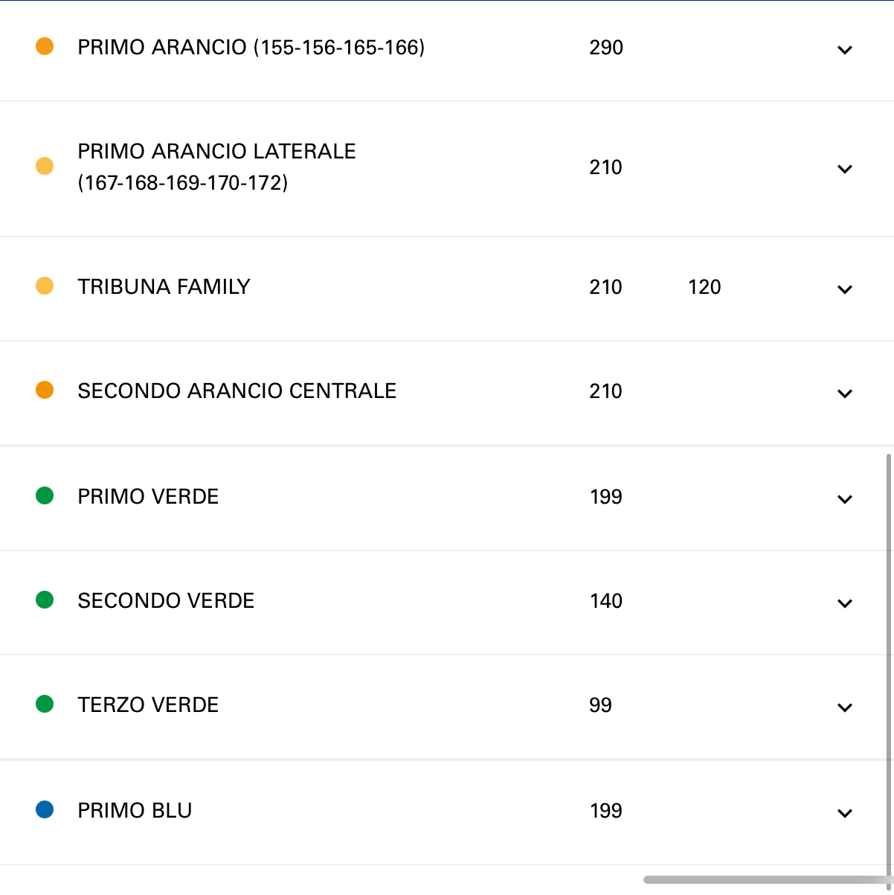Expand the TERZO VERDE chevron

[844, 708]
